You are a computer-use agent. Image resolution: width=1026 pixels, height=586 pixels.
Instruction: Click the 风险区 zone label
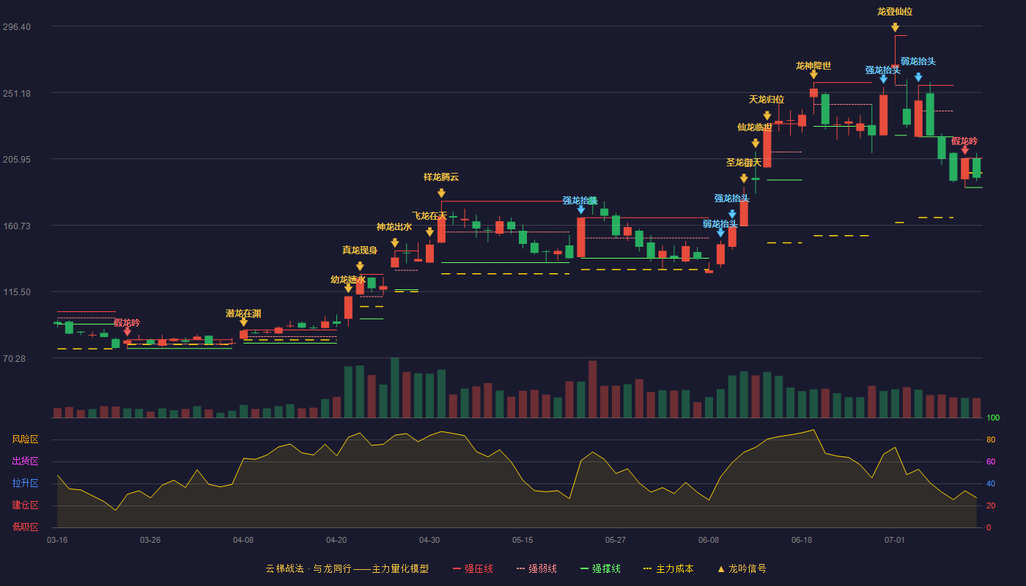tap(25, 439)
